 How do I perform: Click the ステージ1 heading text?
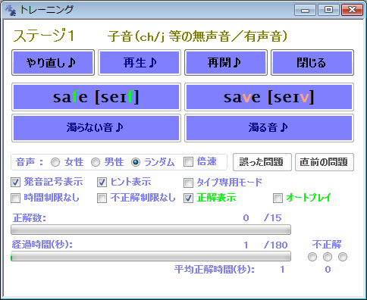pyautogui.click(x=44, y=36)
